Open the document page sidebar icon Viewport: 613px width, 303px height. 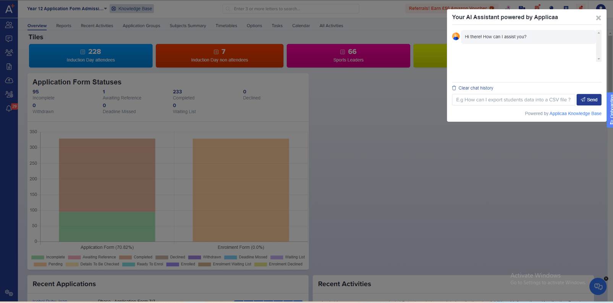[x=9, y=67]
